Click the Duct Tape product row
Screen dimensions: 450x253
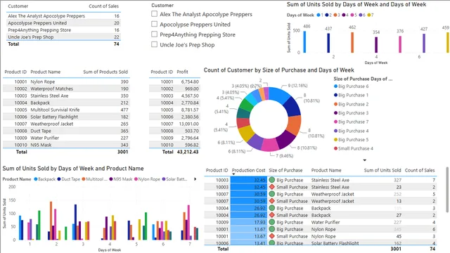point(66,131)
